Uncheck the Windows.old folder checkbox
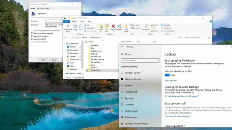 (87, 70)
